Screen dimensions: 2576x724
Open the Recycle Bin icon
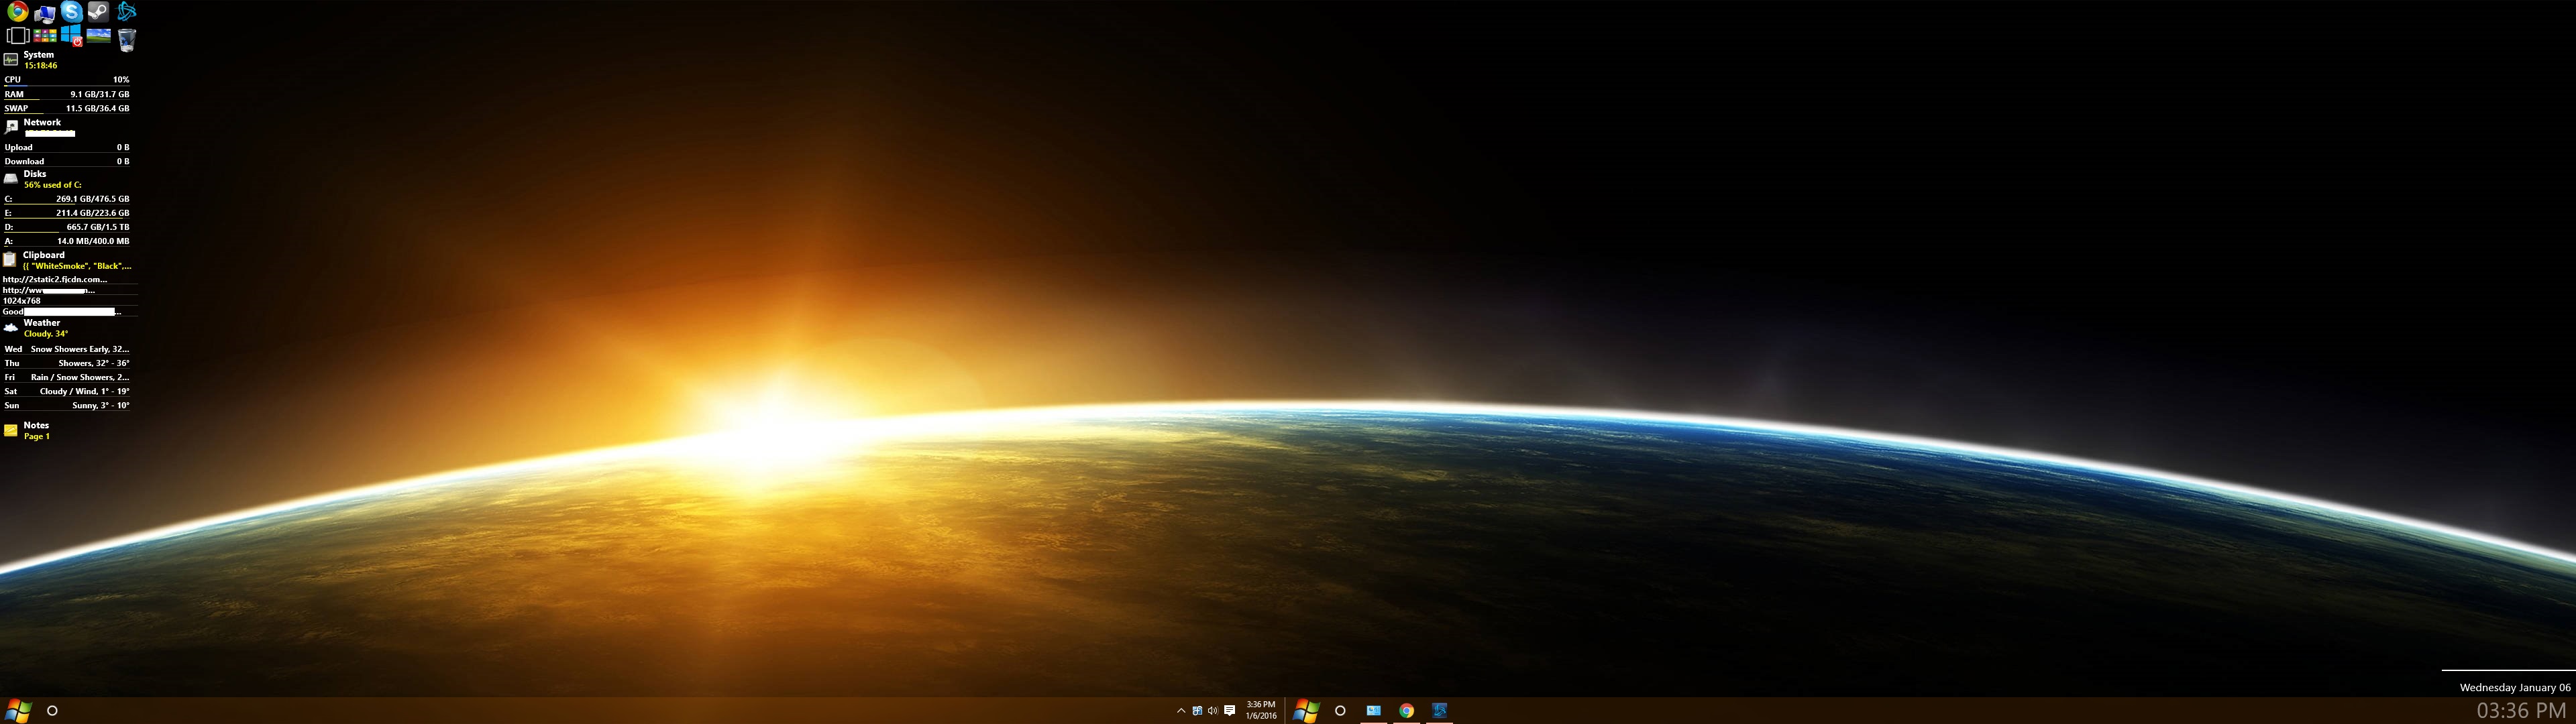coord(127,39)
